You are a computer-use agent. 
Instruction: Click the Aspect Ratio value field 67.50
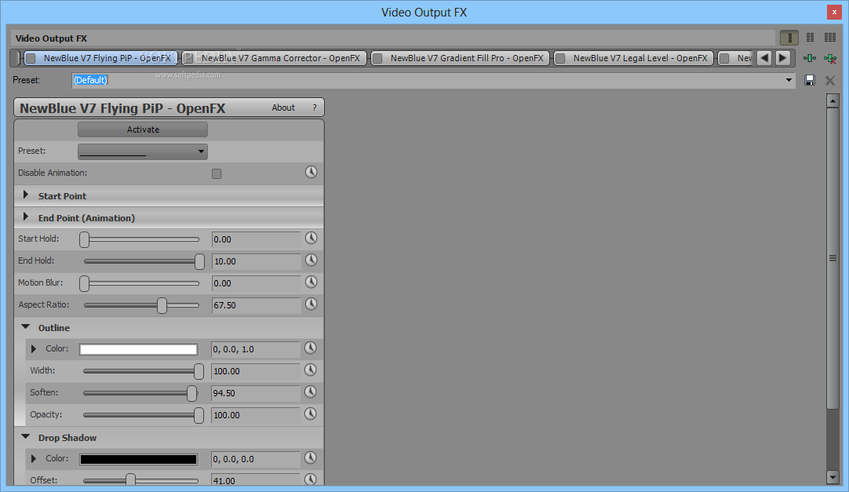pos(256,305)
